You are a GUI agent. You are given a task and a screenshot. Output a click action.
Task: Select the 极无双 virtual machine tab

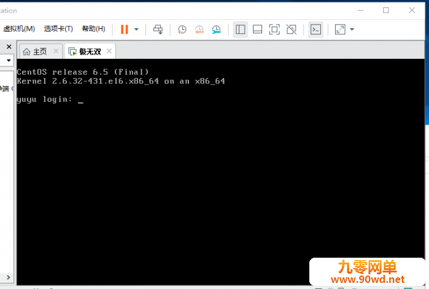[90, 52]
